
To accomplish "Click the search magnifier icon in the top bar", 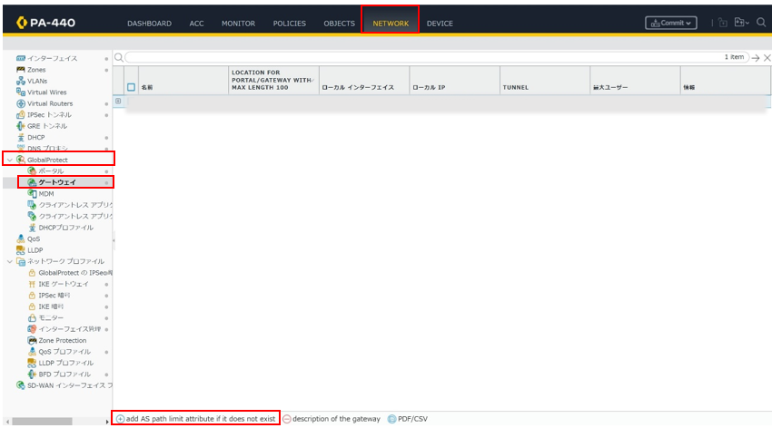I will [761, 22].
